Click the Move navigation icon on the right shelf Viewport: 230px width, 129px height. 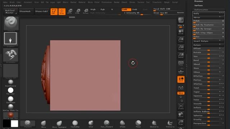point(181,115)
